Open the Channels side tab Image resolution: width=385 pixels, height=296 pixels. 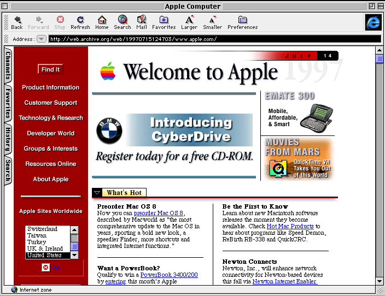8,66
